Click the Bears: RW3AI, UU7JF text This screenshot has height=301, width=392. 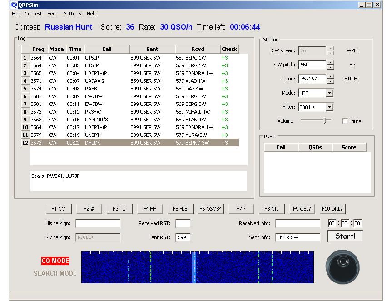tap(55, 176)
